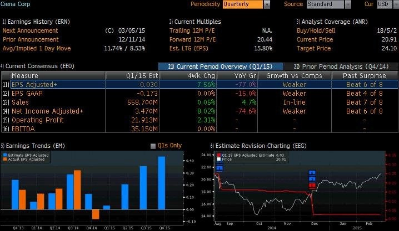Click the Q1/15 Est column header
Viewport: 399px width, 231px height.
click(x=132, y=75)
